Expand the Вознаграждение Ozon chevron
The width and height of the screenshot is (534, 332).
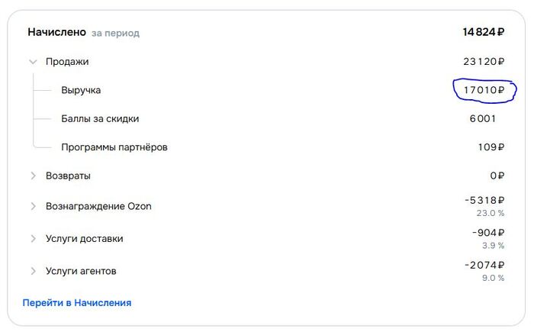click(x=33, y=206)
